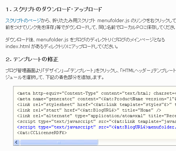Click the word menufolder.js in first paragraph

click(113, 21)
